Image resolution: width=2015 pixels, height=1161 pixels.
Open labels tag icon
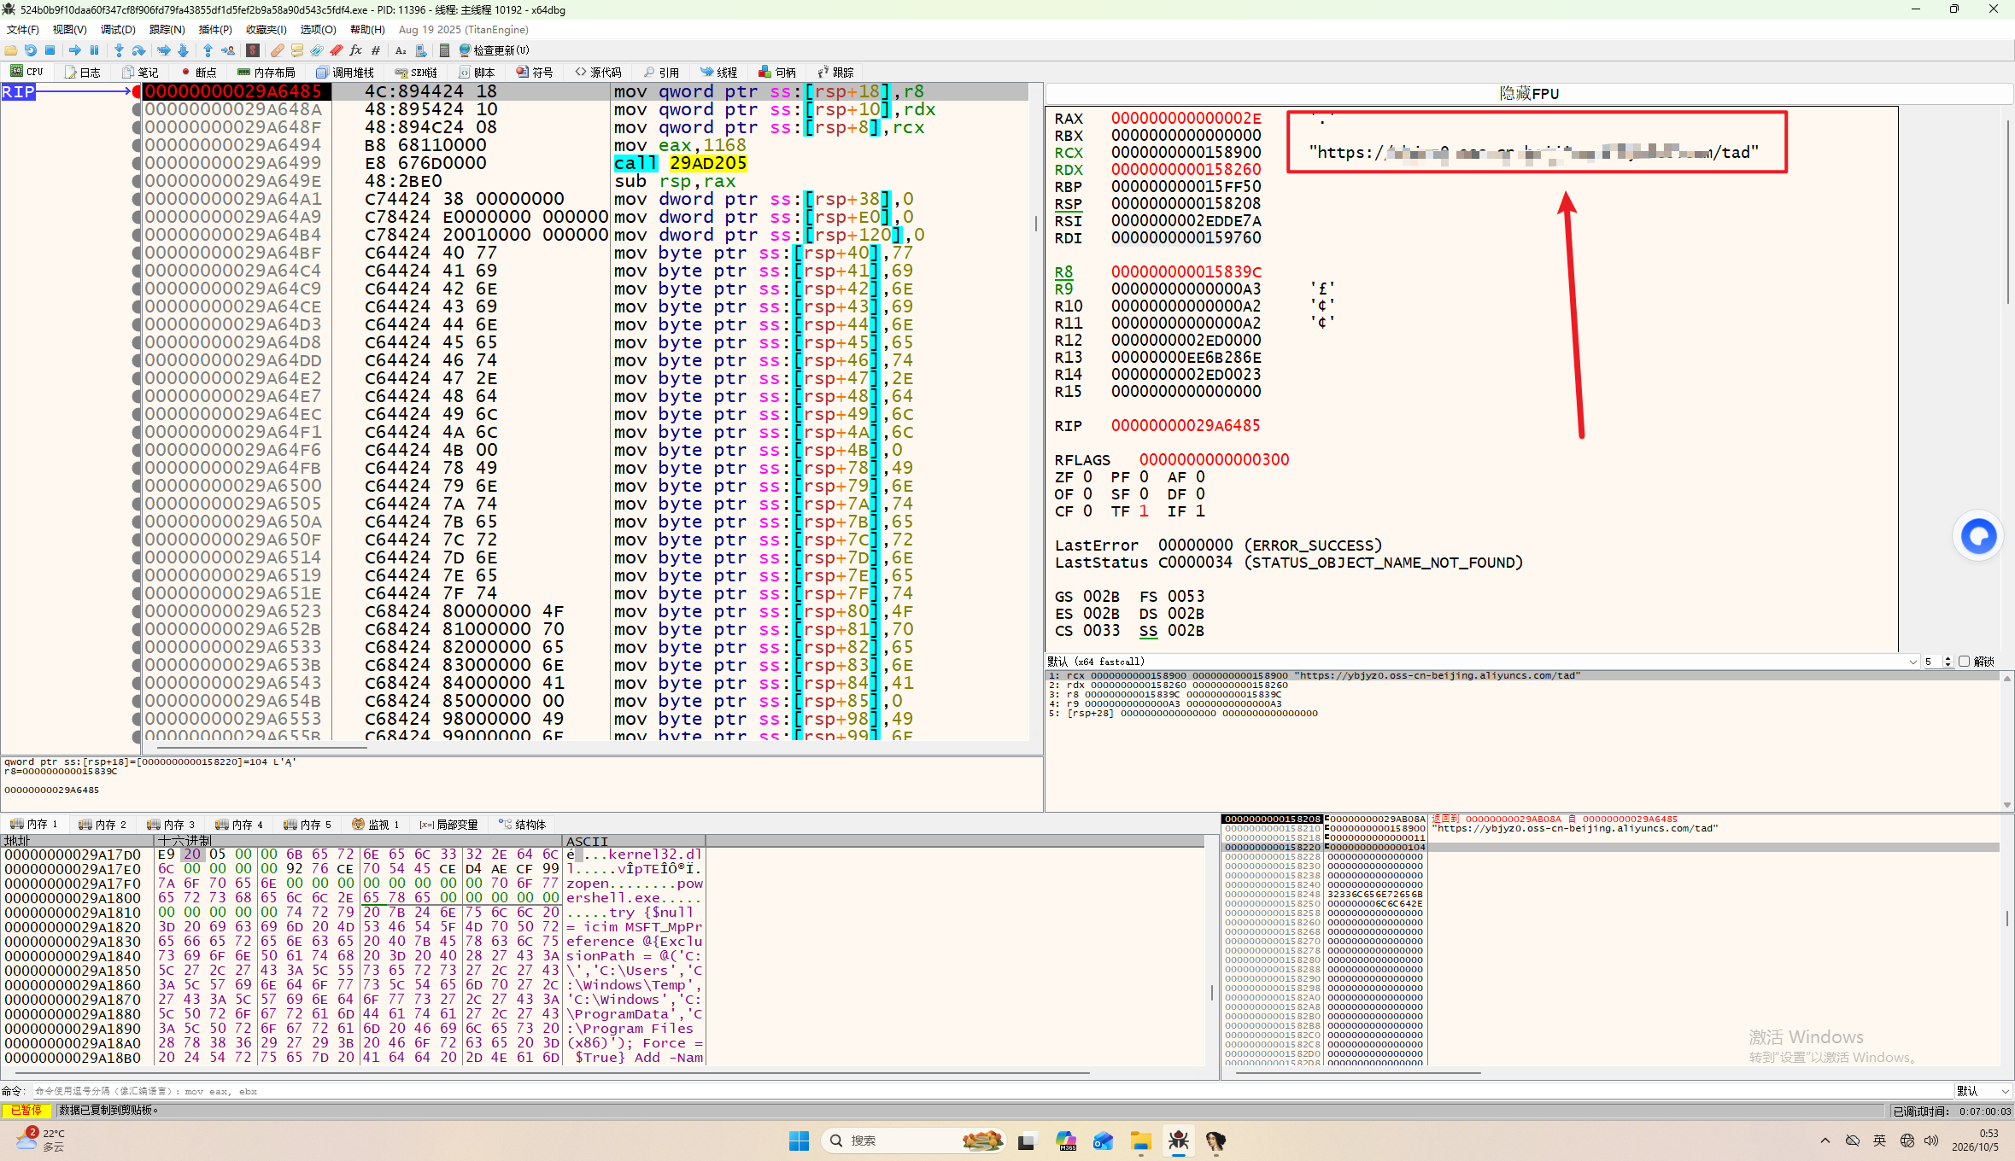(x=317, y=50)
